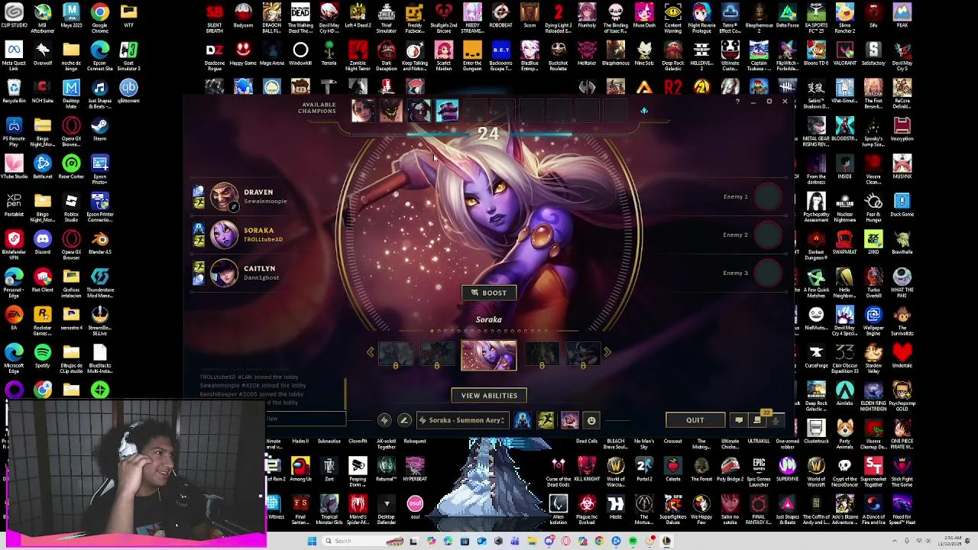Open Spotify from the taskbar

pyautogui.click(x=633, y=541)
